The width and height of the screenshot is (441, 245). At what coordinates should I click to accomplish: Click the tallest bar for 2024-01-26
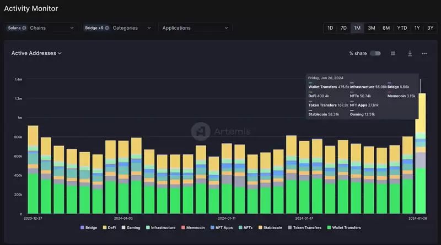[x=421, y=153]
